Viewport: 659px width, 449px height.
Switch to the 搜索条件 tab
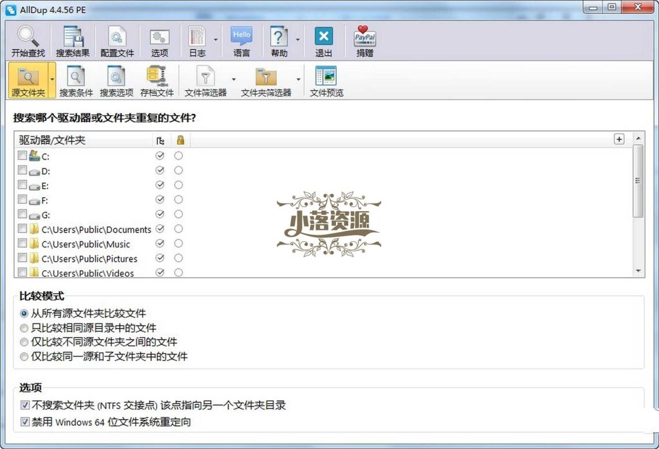pyautogui.click(x=76, y=80)
